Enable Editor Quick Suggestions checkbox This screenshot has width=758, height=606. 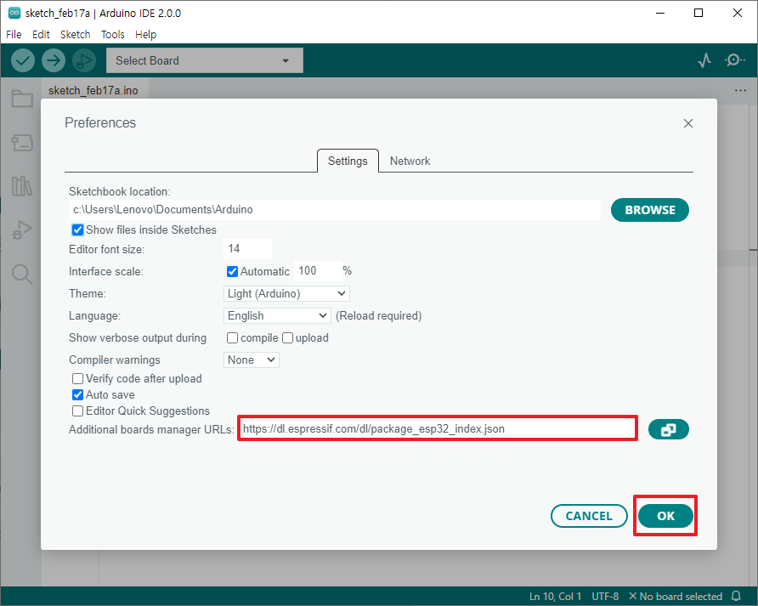pos(77,411)
